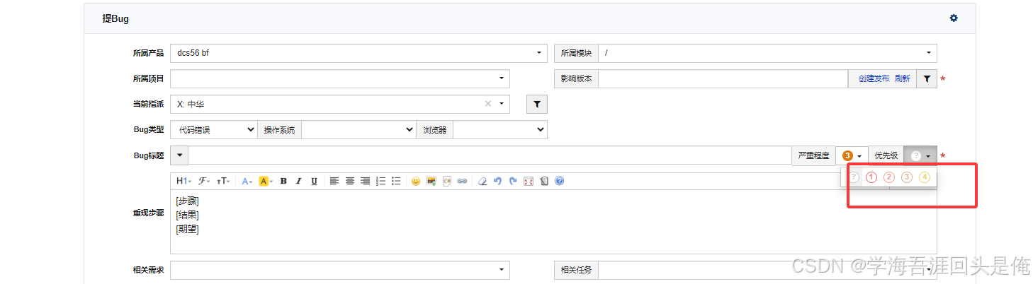Select priority 4 in the list

[925, 177]
